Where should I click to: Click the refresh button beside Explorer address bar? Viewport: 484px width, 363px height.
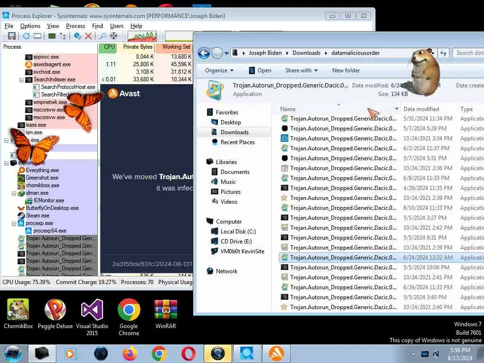pos(443,53)
